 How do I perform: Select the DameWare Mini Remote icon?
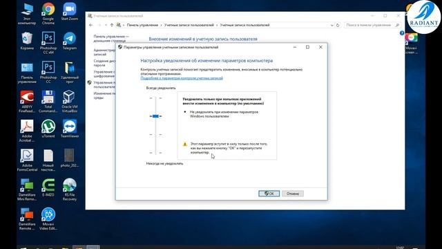(27, 190)
